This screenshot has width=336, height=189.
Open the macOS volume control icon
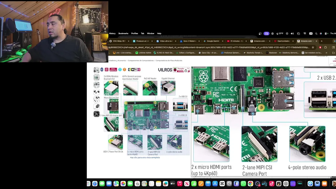[292, 34]
